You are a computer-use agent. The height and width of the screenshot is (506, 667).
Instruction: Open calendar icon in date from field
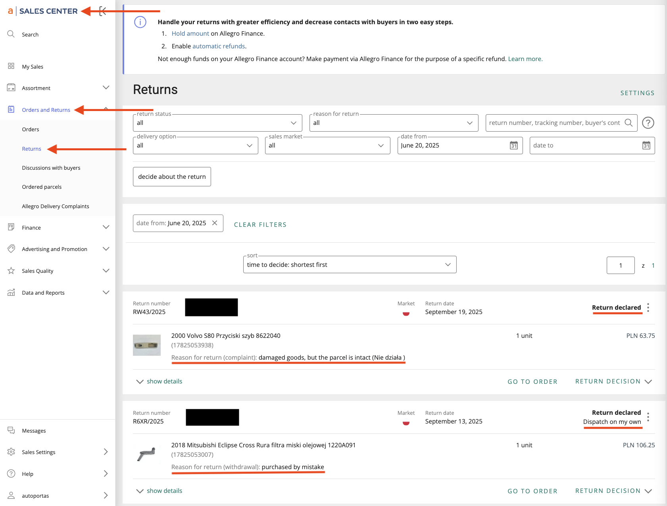[514, 146]
